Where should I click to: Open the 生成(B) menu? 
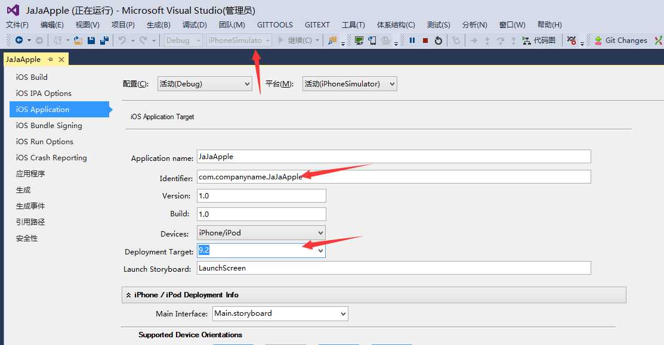click(x=158, y=24)
